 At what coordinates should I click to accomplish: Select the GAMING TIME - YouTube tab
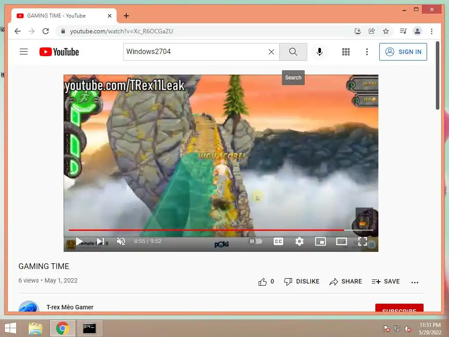[x=64, y=16]
